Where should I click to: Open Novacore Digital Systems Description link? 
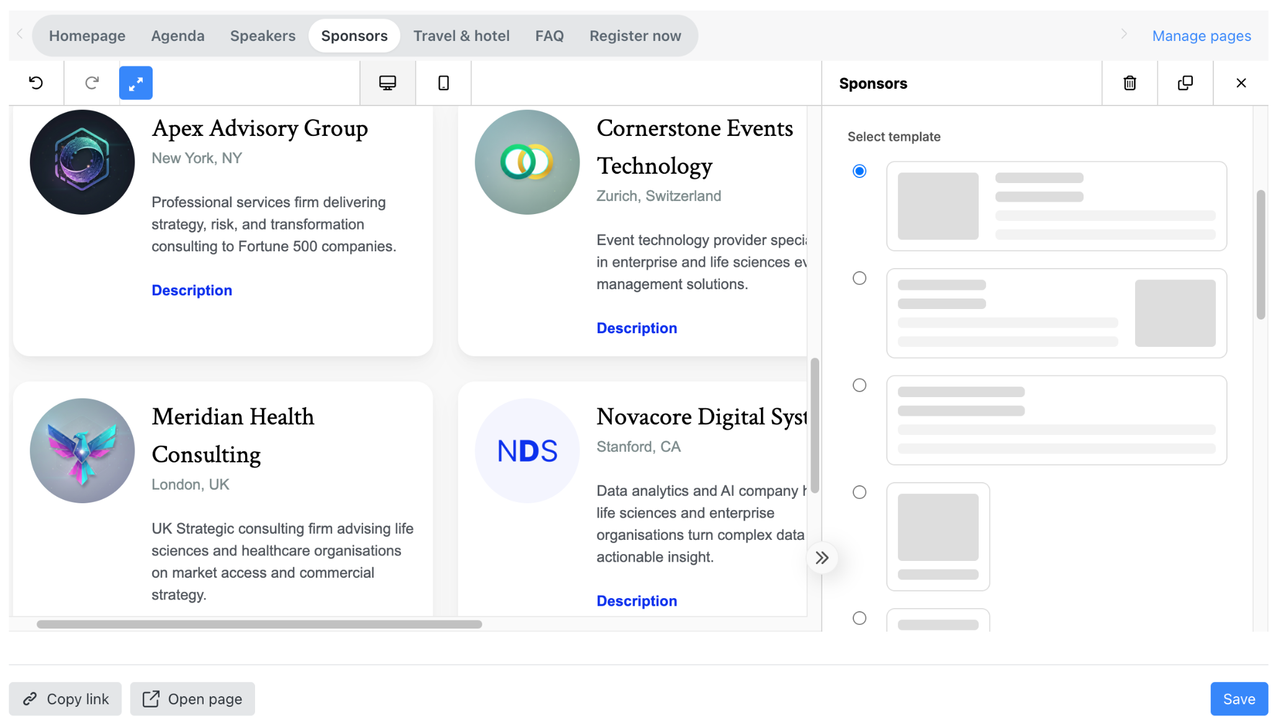click(637, 601)
